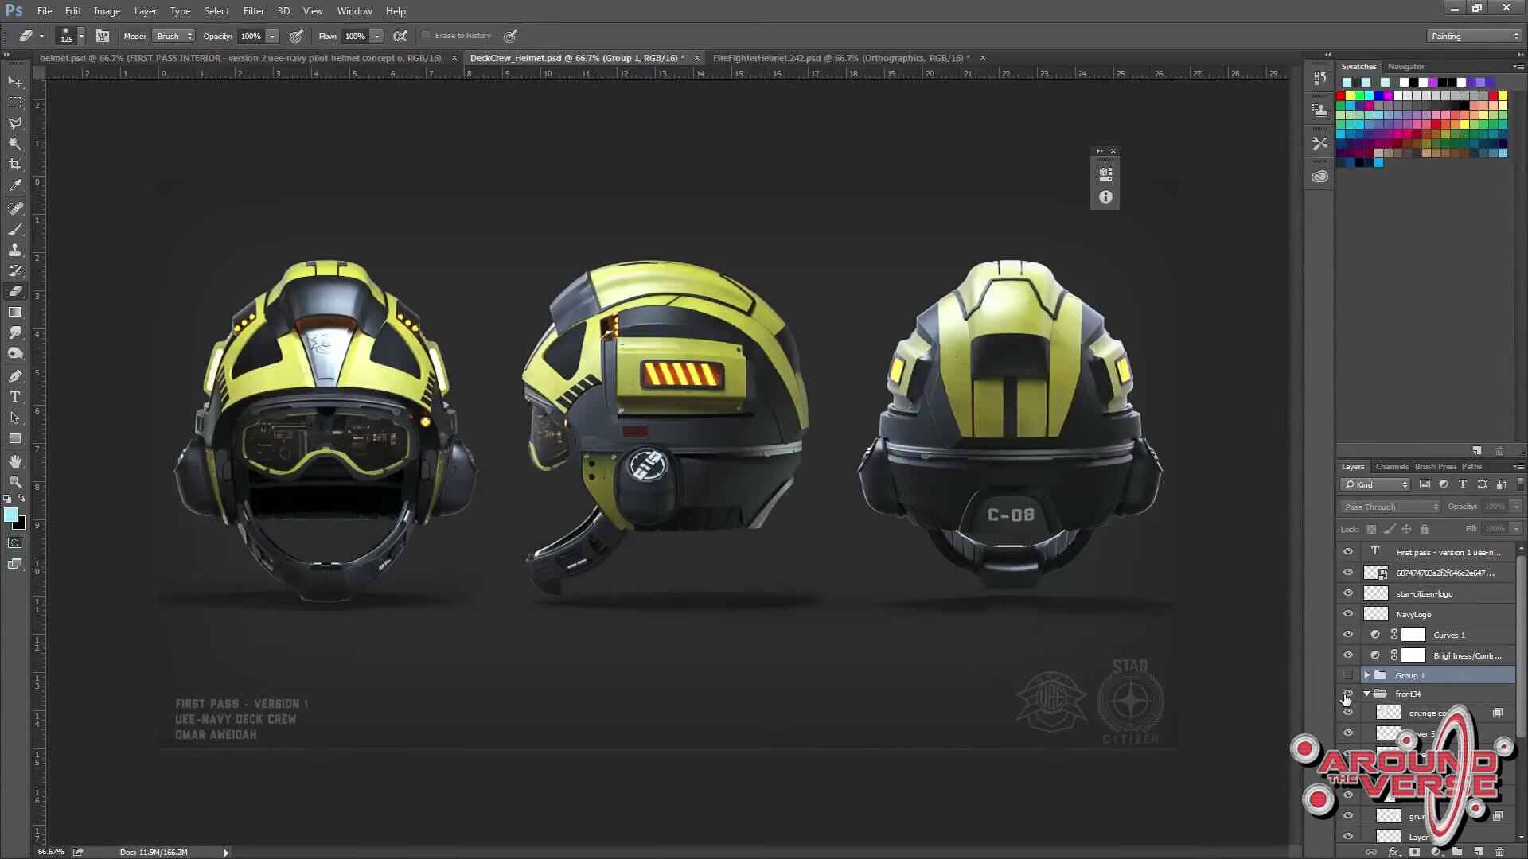Select the Hand tool
Image resolution: width=1528 pixels, height=859 pixels.
click(x=15, y=461)
